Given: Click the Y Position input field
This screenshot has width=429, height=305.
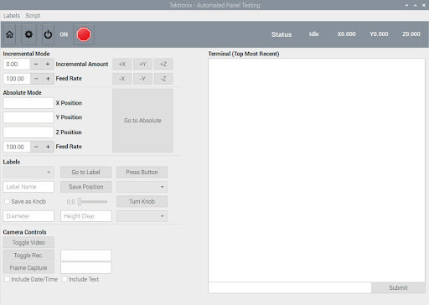Looking at the screenshot, I should pyautogui.click(x=28, y=117).
